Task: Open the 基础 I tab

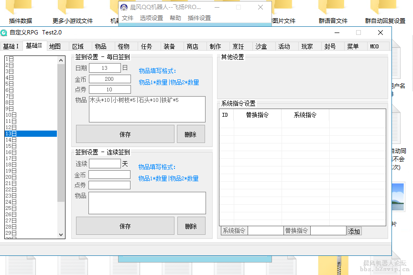Action: pos(11,46)
